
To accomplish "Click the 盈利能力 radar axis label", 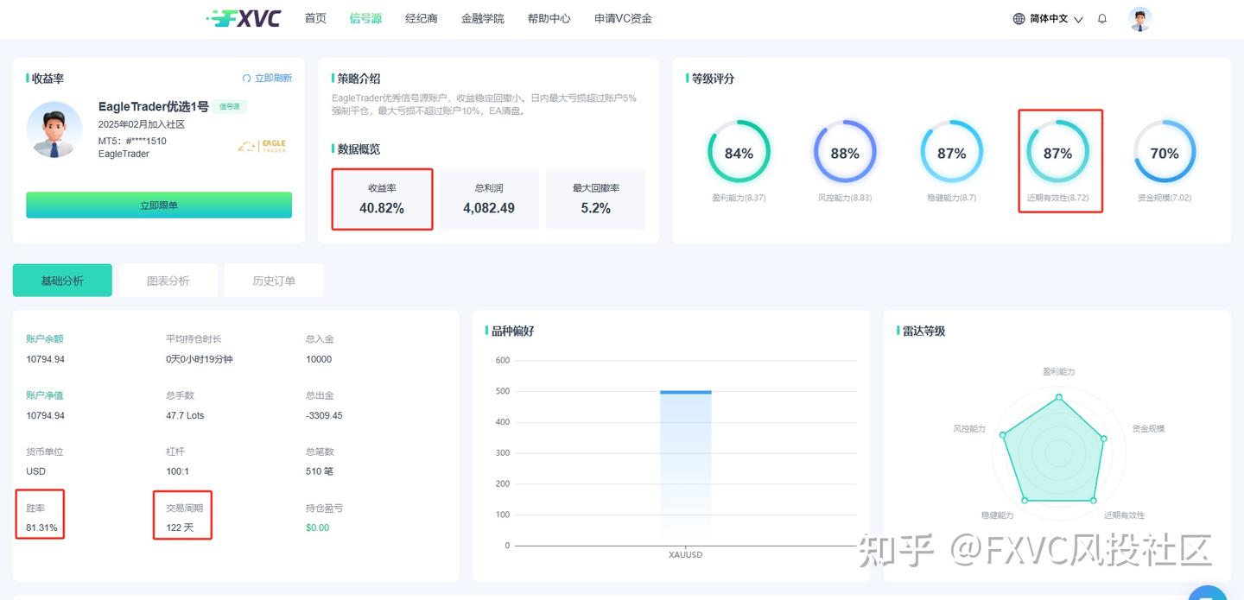I will (x=1058, y=371).
